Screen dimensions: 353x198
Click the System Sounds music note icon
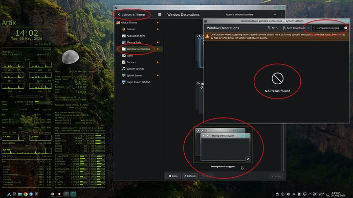click(x=124, y=69)
